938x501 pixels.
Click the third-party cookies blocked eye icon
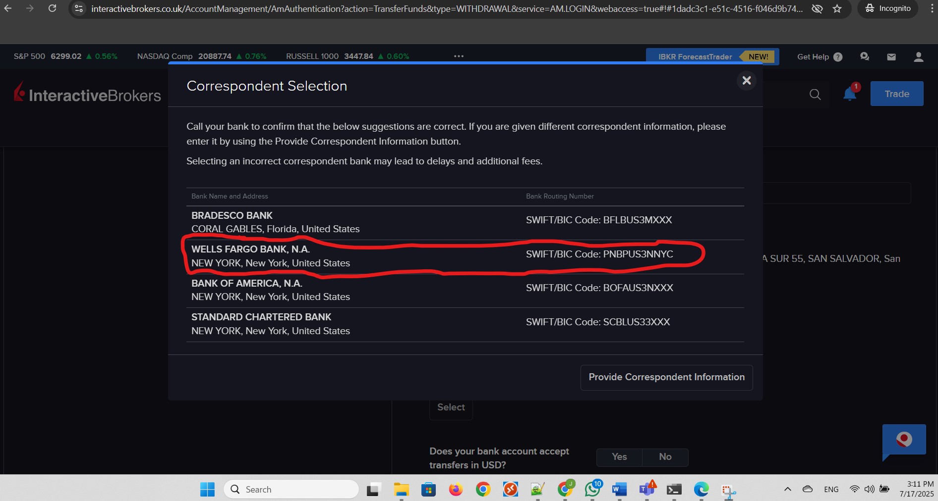coord(817,8)
